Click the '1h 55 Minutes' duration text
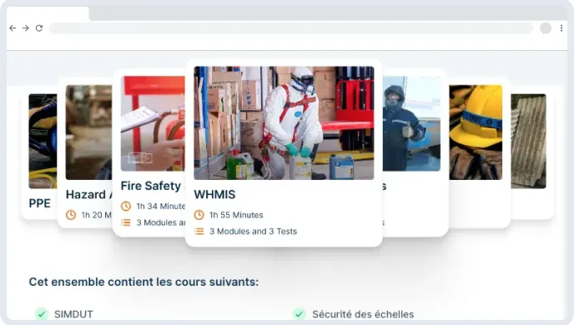574x325 pixels. pyautogui.click(x=236, y=215)
